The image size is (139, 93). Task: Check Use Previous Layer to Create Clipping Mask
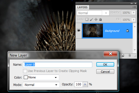(25, 71)
